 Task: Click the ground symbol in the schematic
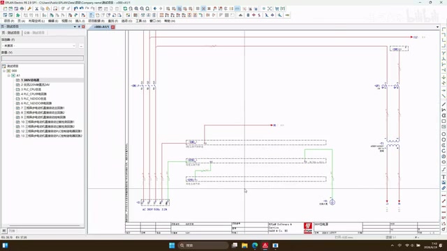coord(332,202)
